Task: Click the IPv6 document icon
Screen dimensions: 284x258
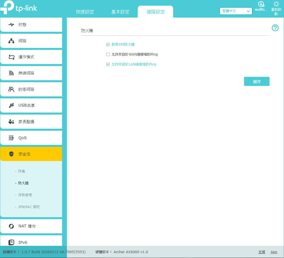Action: 11,242
